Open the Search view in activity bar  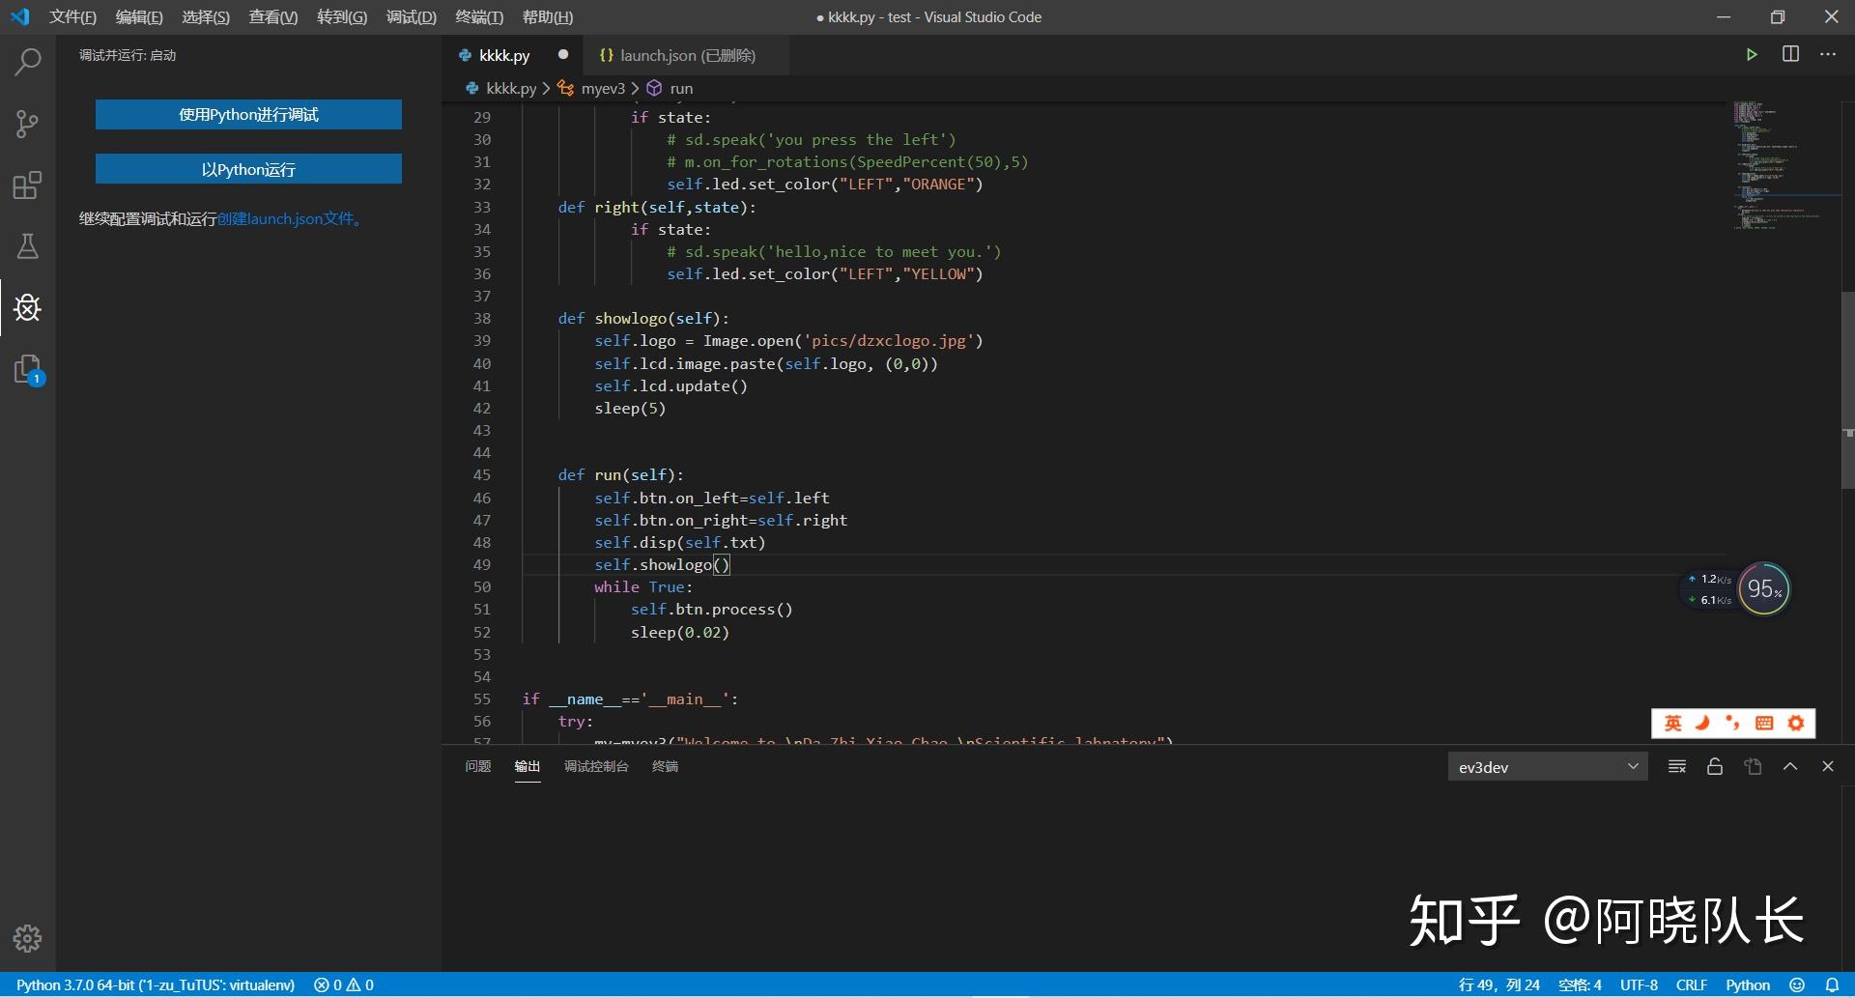26,61
